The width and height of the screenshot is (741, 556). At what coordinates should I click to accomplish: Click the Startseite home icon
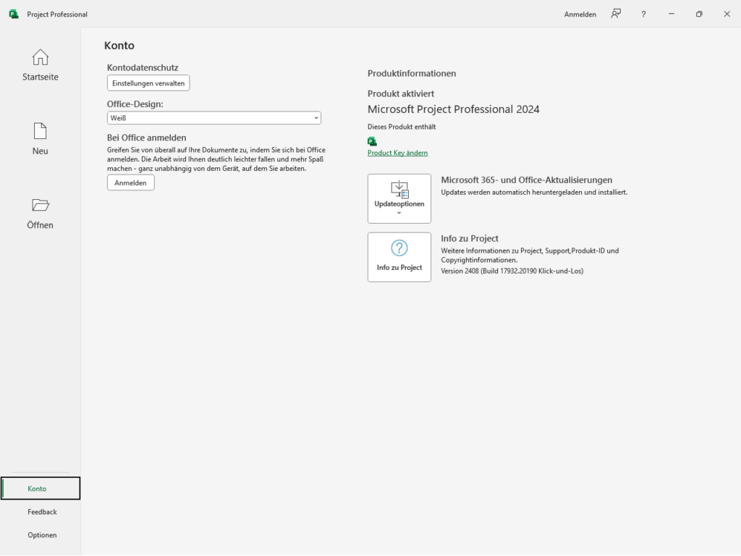tap(41, 57)
